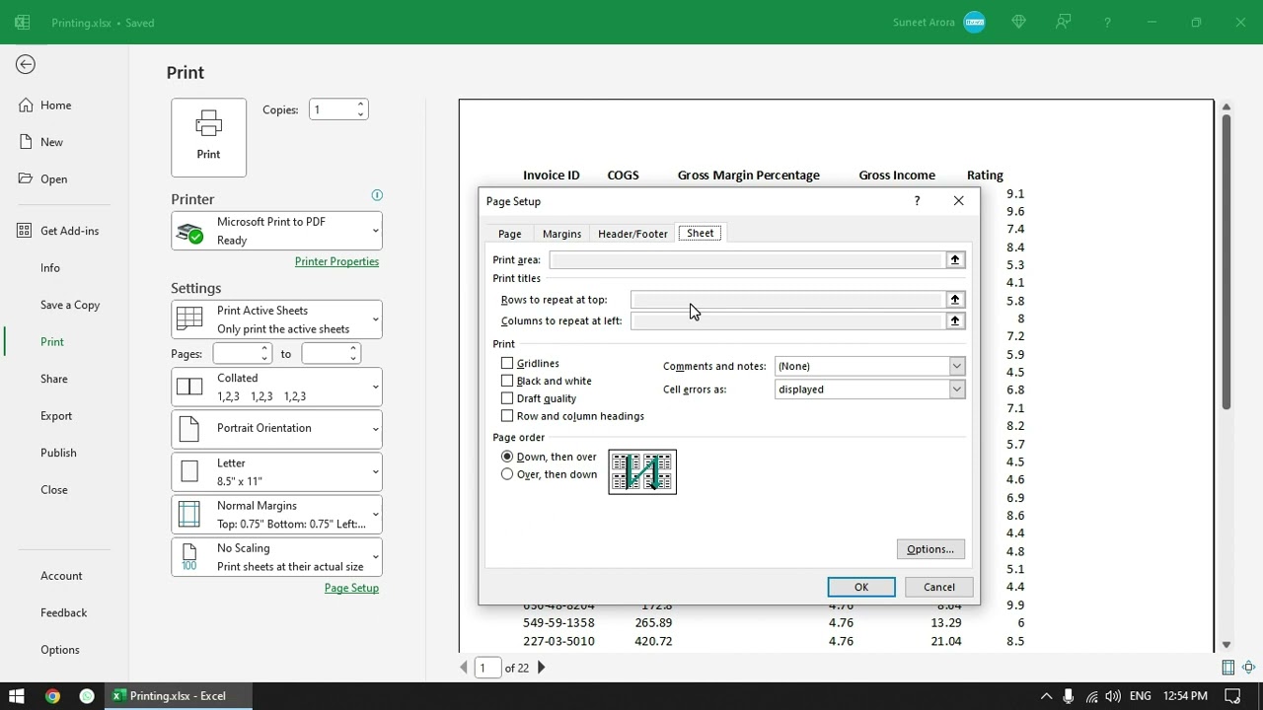Toggle Show Margins in preview
Screen dimensions: 1263x710
click(1227, 668)
